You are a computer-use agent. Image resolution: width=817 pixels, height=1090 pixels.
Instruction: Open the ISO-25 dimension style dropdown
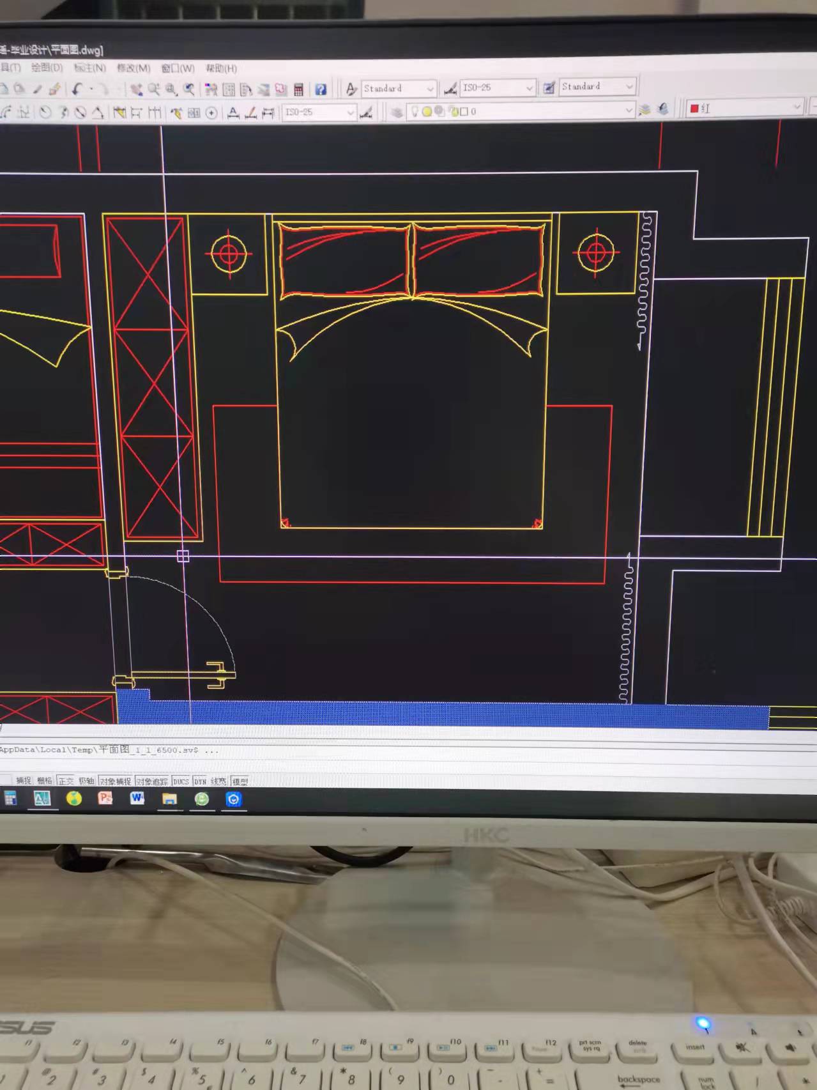[529, 88]
